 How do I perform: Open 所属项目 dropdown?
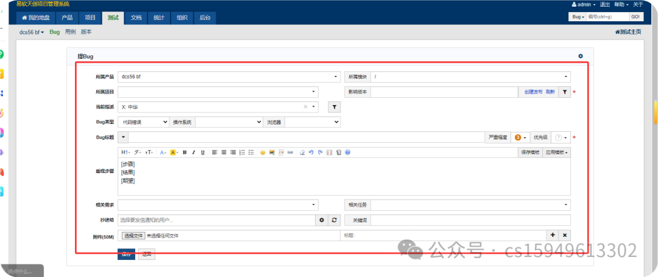[218, 92]
